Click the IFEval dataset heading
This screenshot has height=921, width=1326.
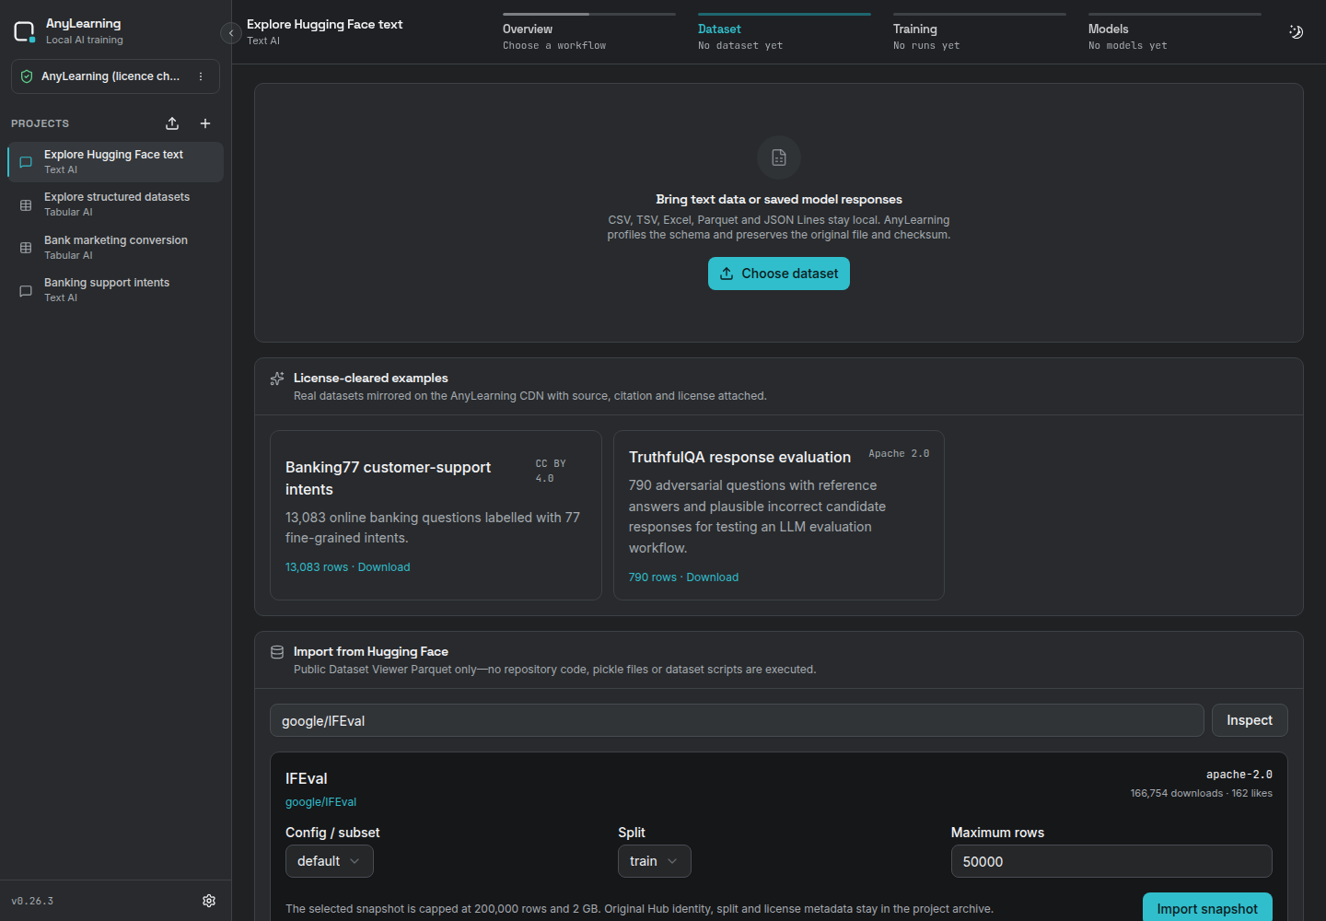(x=307, y=779)
